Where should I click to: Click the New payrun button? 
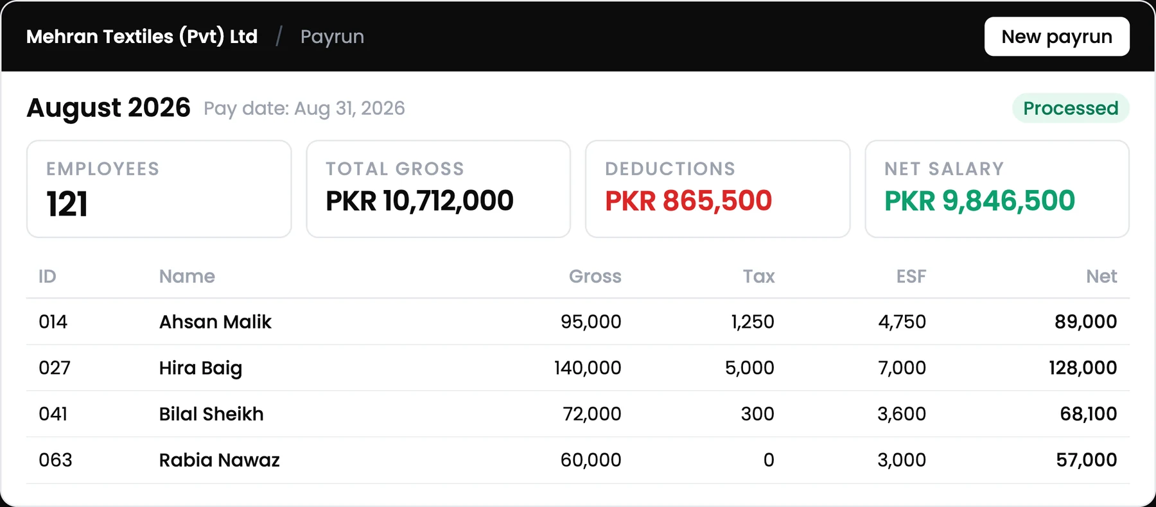[1056, 37]
